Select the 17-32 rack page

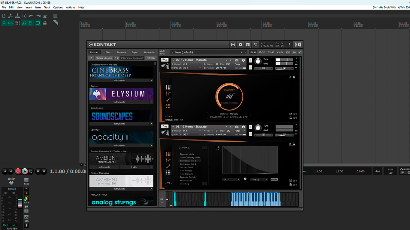(262, 52)
